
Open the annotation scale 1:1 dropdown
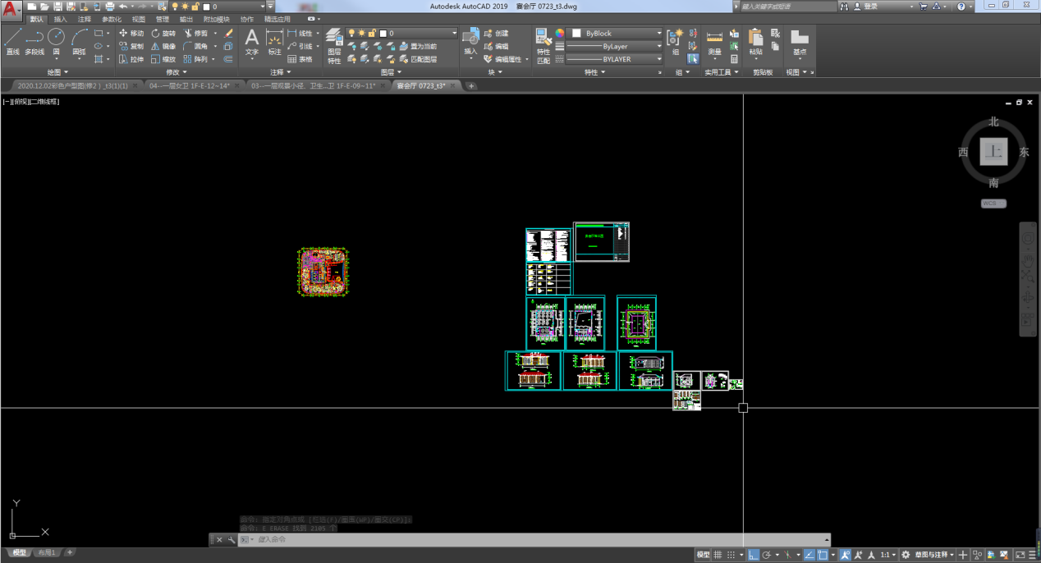click(x=889, y=555)
